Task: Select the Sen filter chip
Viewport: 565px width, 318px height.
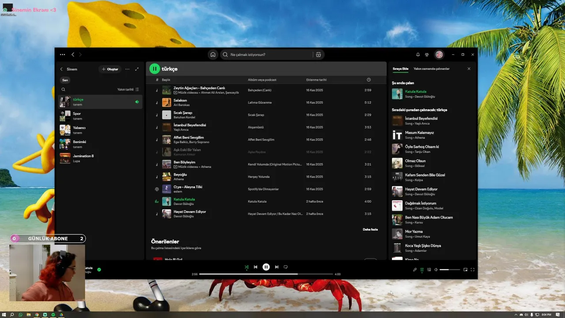Action: pos(65,80)
